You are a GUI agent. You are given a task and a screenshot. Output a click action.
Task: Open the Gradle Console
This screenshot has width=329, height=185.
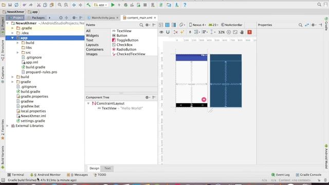[308, 175]
